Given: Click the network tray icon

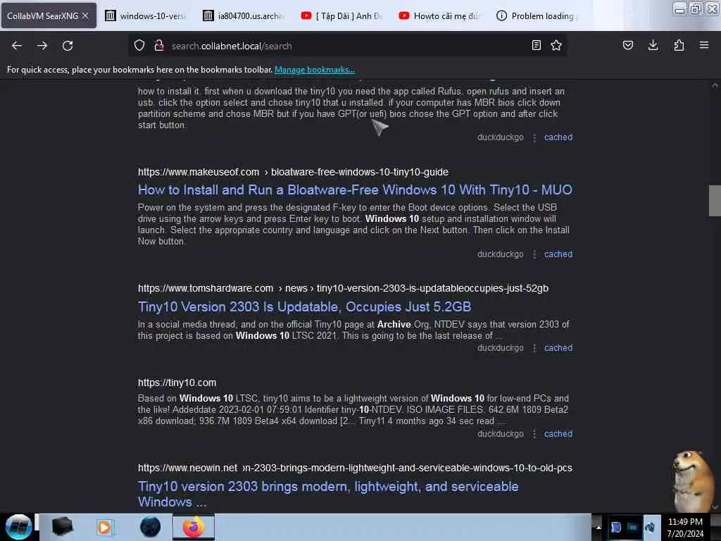Looking at the screenshot, I should (x=633, y=527).
